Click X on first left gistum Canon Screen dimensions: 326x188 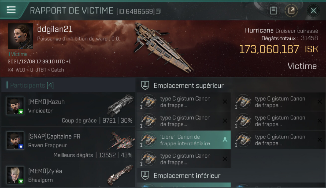point(225,102)
